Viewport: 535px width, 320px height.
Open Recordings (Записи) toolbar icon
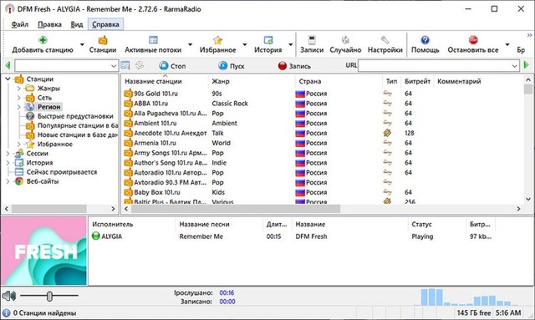point(312,40)
